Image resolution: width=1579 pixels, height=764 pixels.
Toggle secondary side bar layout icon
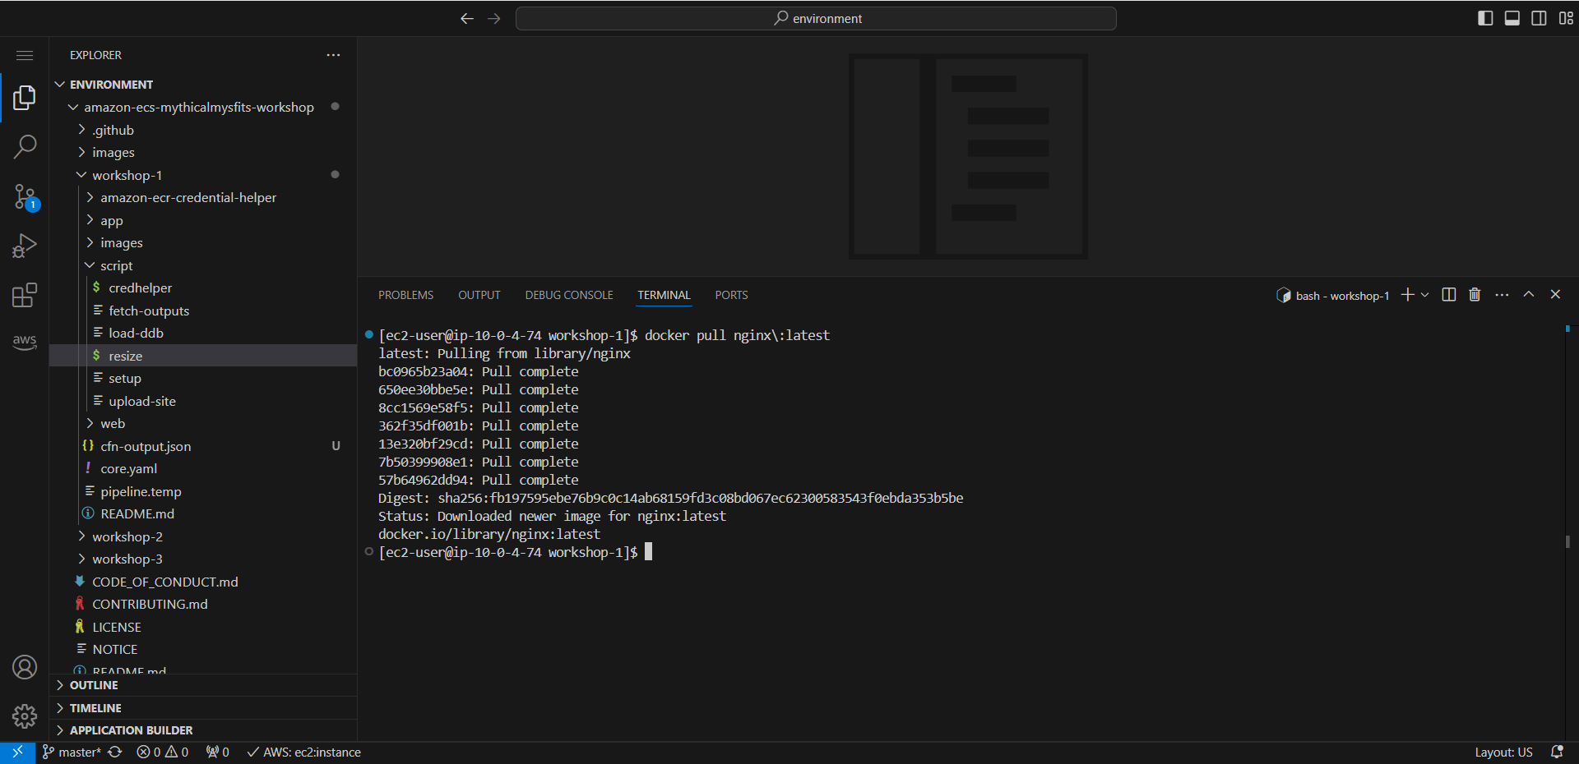(x=1539, y=18)
